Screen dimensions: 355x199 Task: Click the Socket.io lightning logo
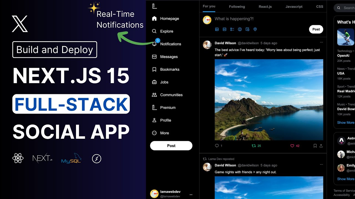click(97, 159)
